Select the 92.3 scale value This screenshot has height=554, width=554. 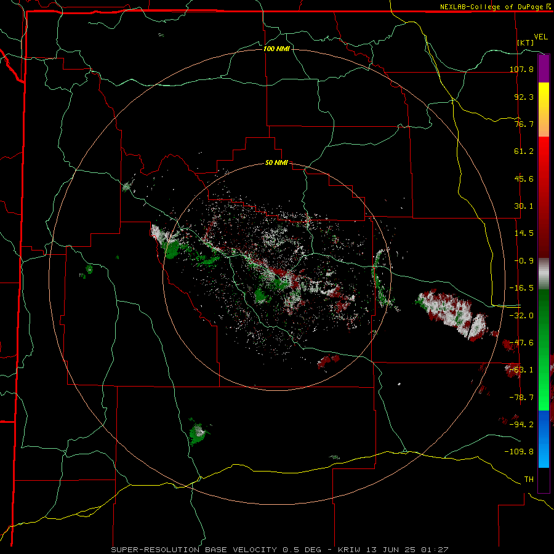click(524, 97)
